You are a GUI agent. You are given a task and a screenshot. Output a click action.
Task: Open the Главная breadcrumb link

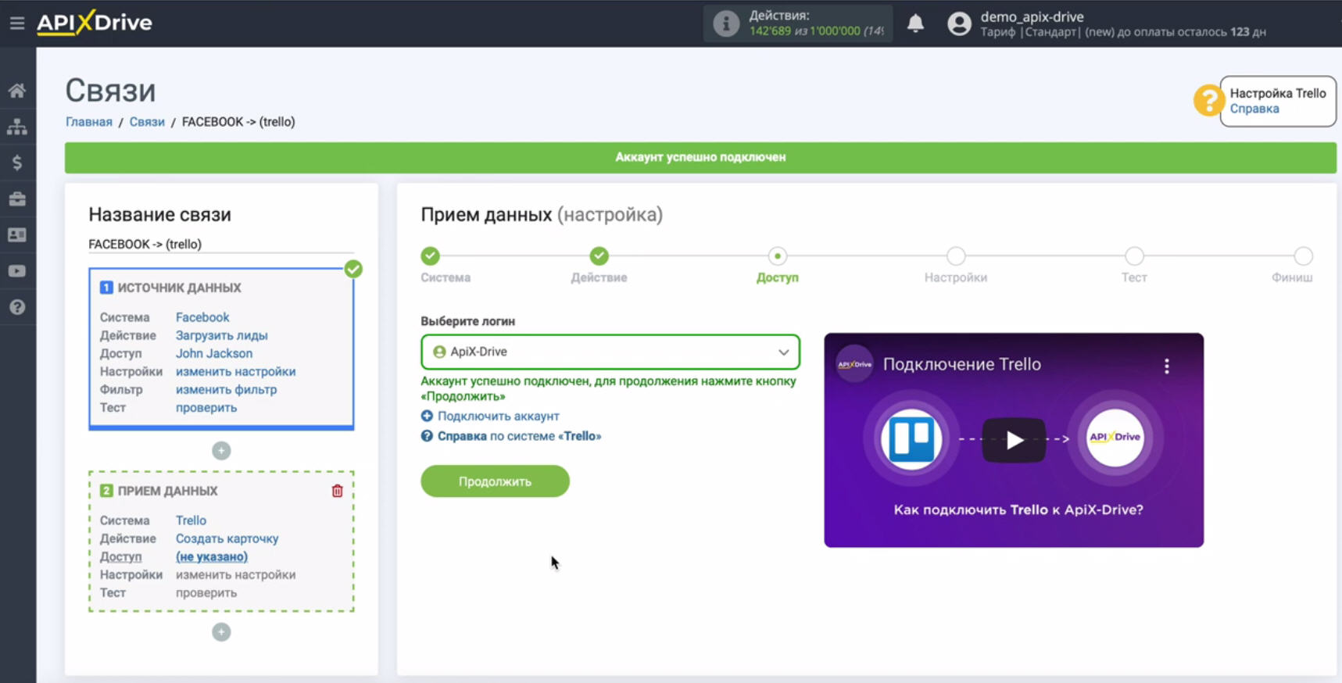[89, 122]
